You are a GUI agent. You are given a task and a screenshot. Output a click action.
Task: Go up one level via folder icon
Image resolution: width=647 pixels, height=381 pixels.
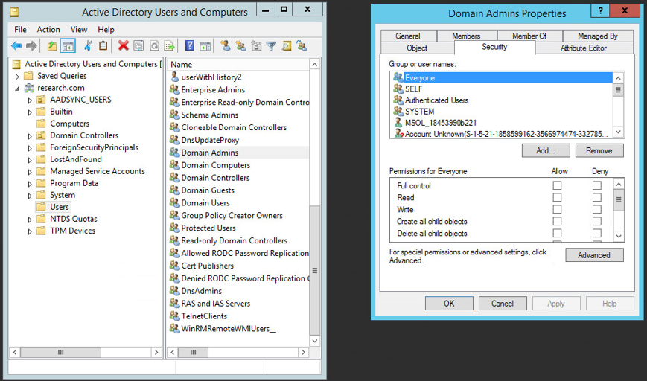52,46
